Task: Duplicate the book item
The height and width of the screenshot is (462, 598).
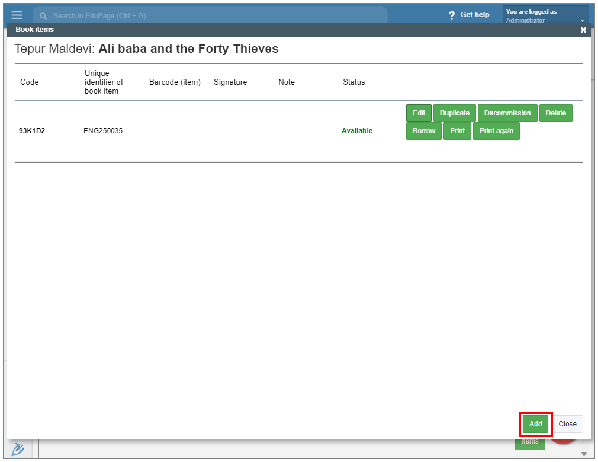Action: pyautogui.click(x=454, y=113)
